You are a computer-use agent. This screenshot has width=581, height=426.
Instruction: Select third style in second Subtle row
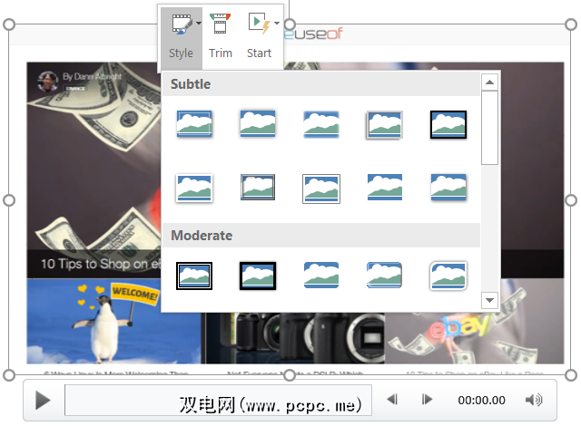coord(321,189)
